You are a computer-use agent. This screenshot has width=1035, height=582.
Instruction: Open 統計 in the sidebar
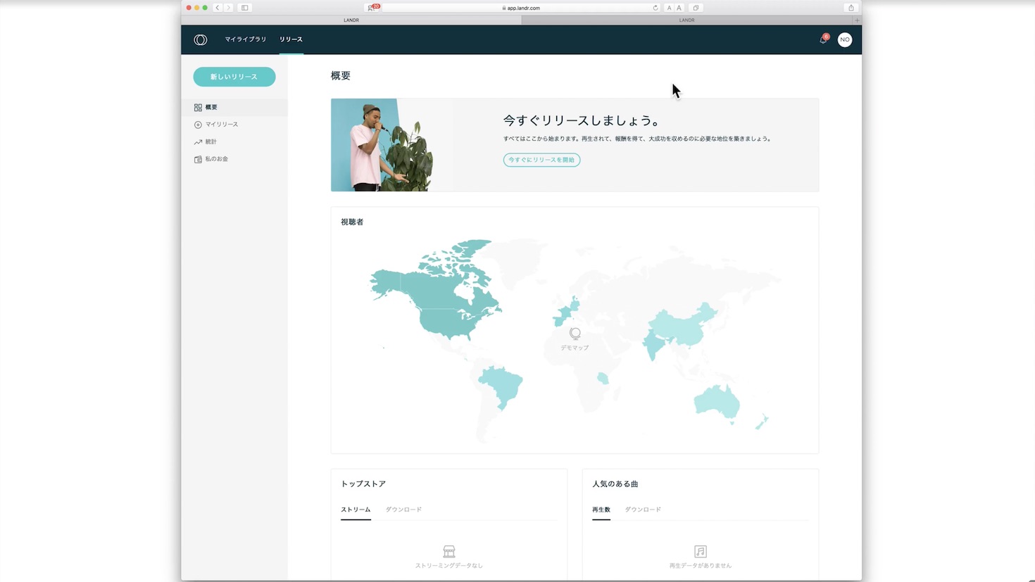234,142
